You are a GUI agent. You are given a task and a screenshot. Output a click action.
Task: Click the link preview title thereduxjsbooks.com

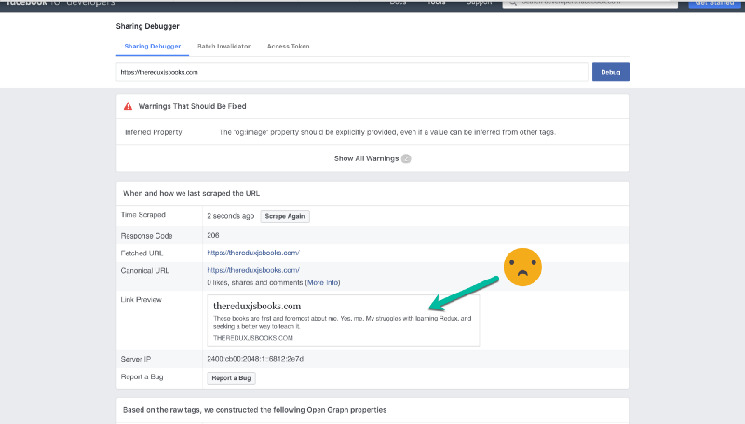coord(257,306)
